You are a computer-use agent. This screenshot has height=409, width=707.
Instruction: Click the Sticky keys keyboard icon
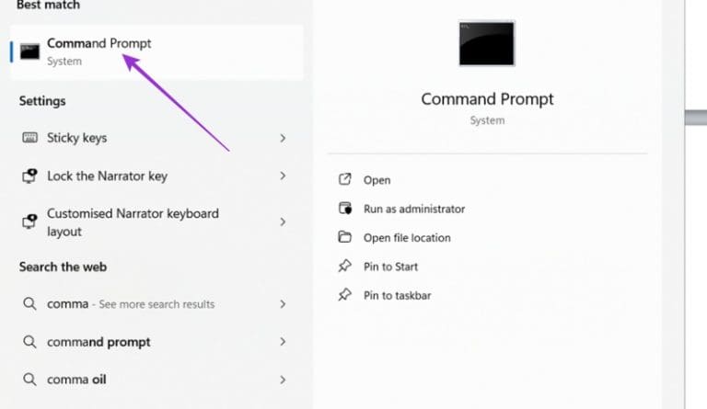tap(29, 138)
